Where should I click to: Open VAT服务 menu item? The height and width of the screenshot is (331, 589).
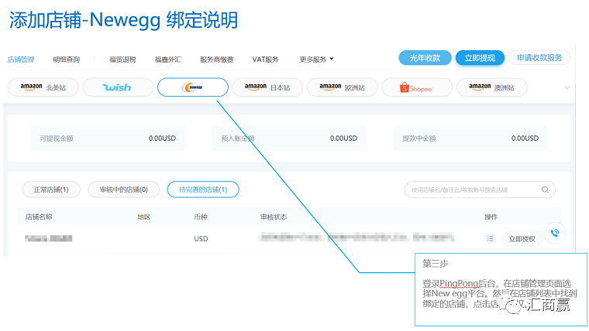[265, 60]
